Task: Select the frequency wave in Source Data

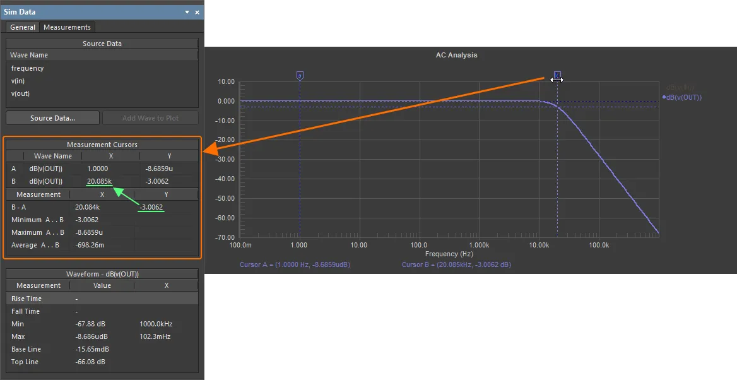Action: [x=27, y=68]
